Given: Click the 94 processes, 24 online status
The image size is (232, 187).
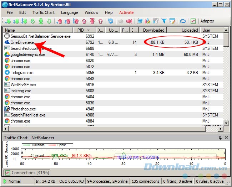Looking at the screenshot, I should [x=107, y=181].
